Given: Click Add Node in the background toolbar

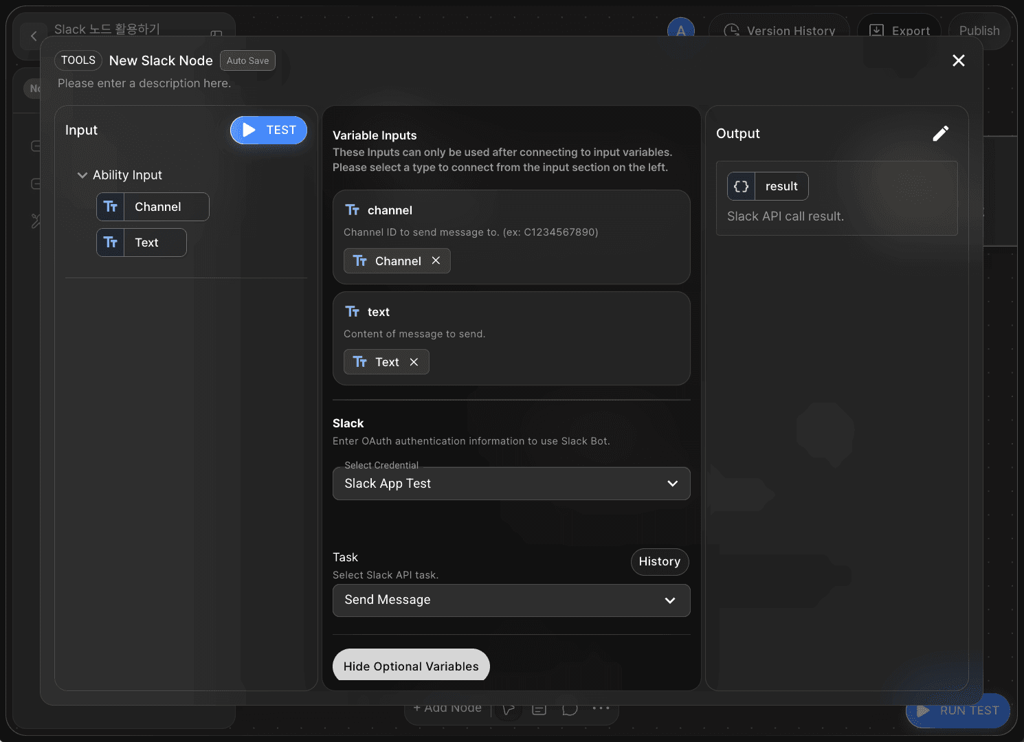Looking at the screenshot, I should click(x=447, y=708).
